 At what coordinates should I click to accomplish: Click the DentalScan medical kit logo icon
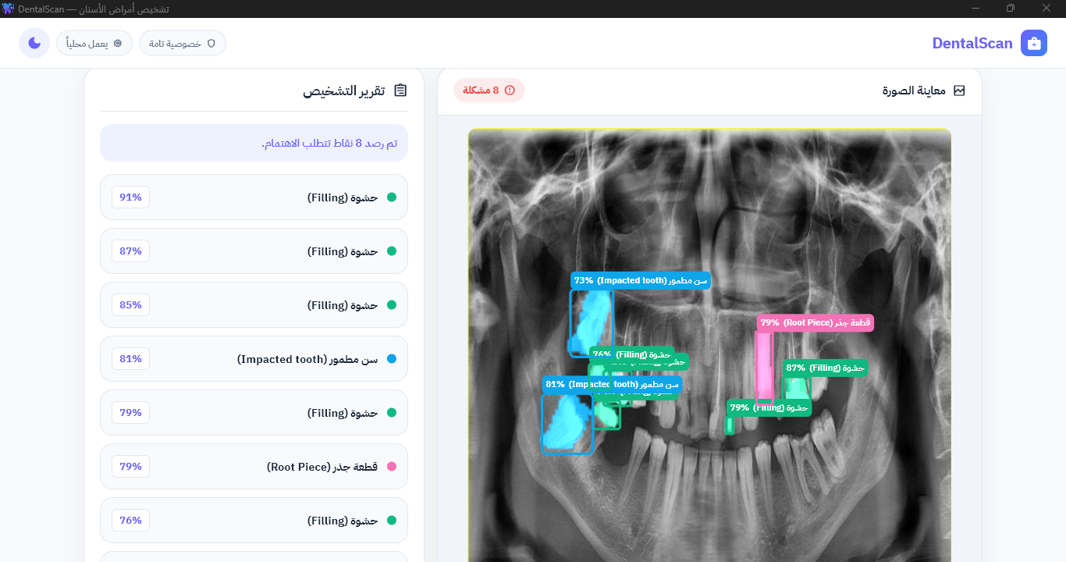tap(1034, 43)
